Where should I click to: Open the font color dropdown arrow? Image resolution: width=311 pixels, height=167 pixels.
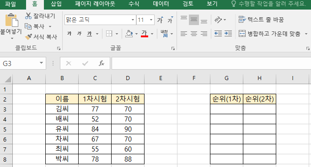click(152, 34)
